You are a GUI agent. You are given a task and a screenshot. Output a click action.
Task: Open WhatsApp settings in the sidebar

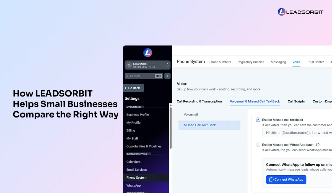click(133, 186)
